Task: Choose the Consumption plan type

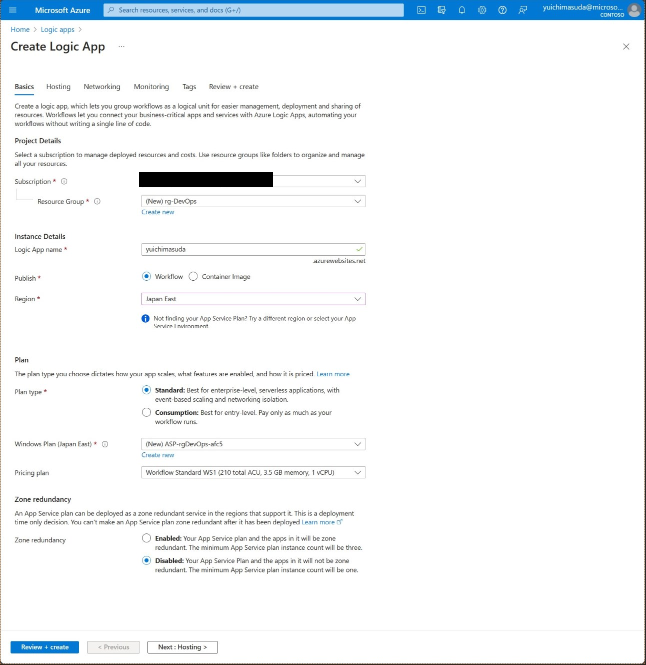Action: tap(146, 412)
